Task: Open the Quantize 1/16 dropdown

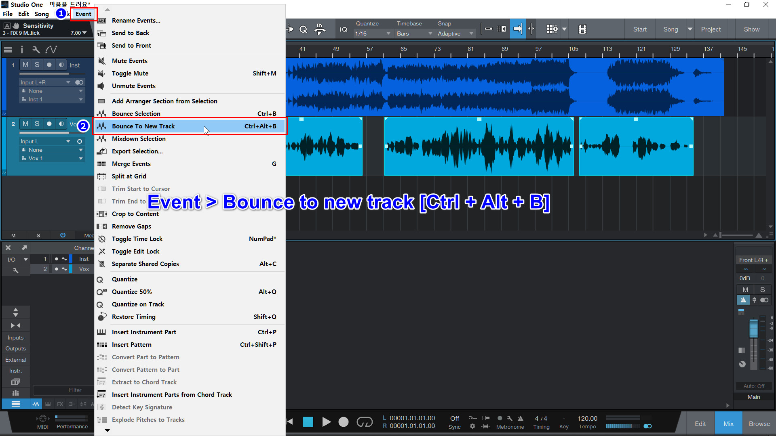Action: click(x=372, y=34)
